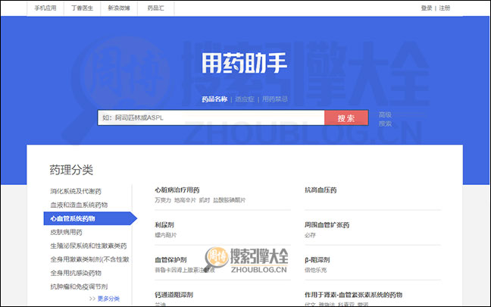Select 全身用抗感染药物 in the category sidebar
The height and width of the screenshot is (307, 491).
point(76,273)
